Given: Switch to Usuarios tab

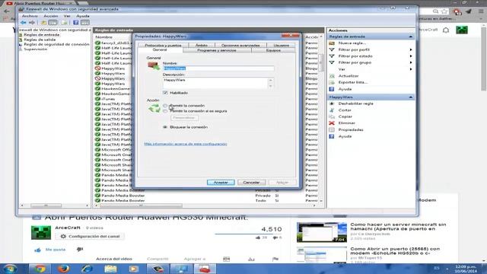Looking at the screenshot, I should pos(282,46).
